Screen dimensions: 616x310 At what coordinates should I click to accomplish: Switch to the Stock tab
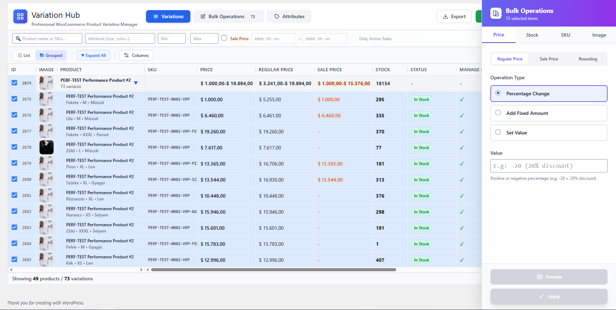(x=532, y=35)
